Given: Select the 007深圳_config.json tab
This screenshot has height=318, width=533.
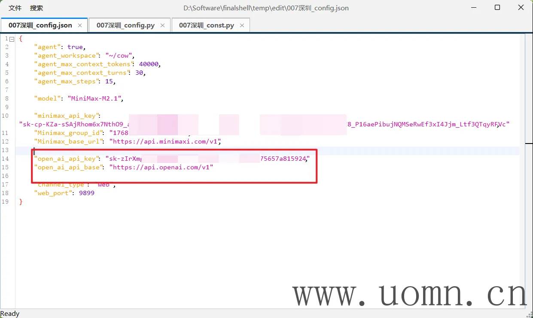Looking at the screenshot, I should tap(40, 25).
